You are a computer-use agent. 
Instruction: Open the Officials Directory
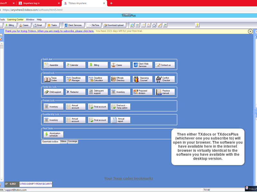click(x=120, y=79)
